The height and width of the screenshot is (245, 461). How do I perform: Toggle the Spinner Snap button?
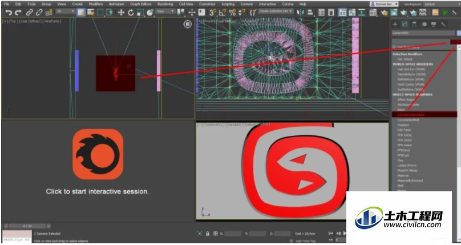242,13
